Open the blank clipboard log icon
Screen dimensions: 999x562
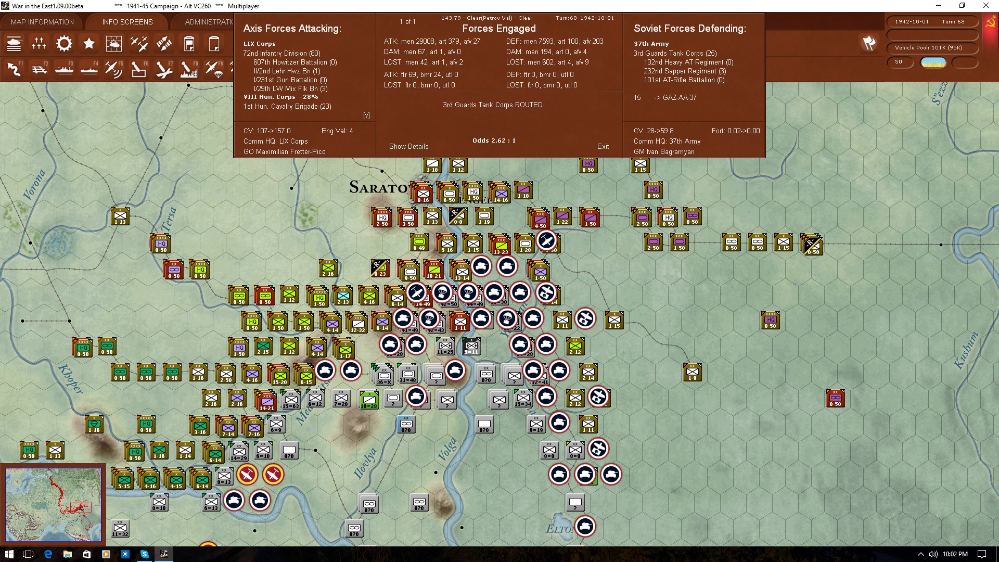214,44
